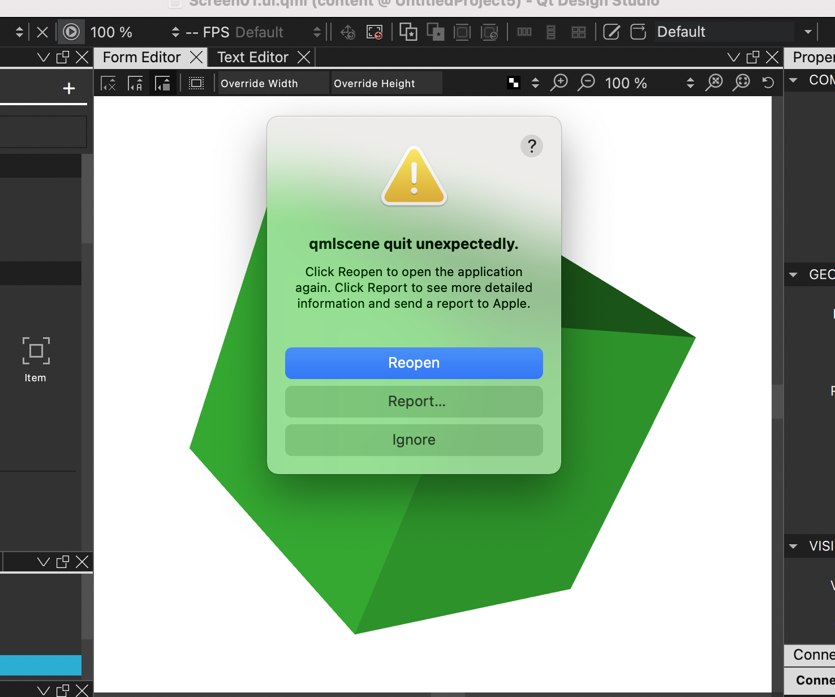Open the background color stepper arrows
This screenshot has width=835, height=697.
tap(535, 83)
